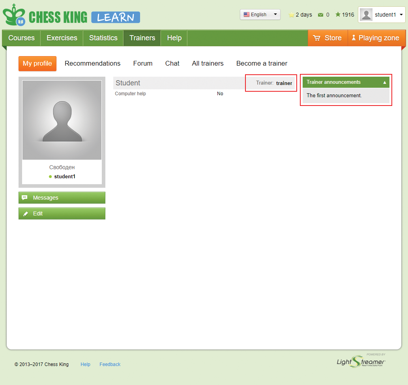Viewport: 408px width, 385px height.
Task: Click the green star rating icon
Action: pos(338,15)
